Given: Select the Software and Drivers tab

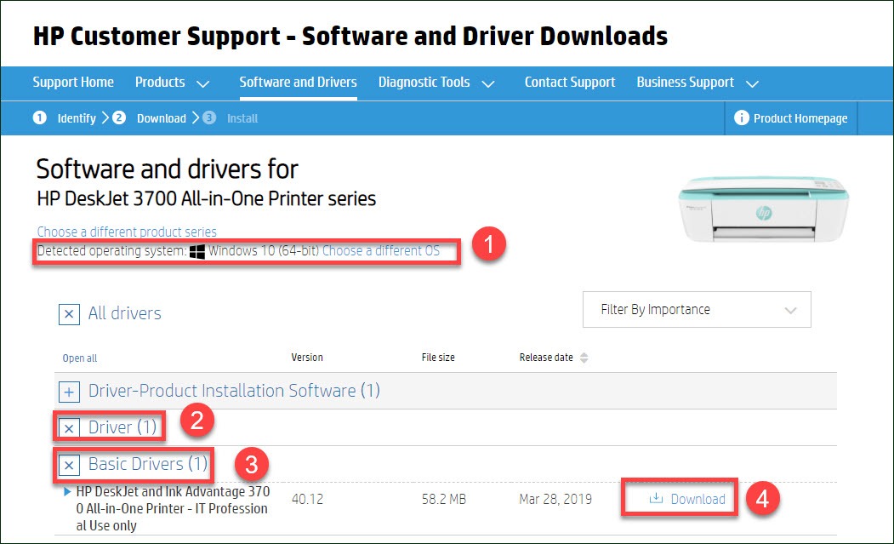Looking at the screenshot, I should coord(299,83).
